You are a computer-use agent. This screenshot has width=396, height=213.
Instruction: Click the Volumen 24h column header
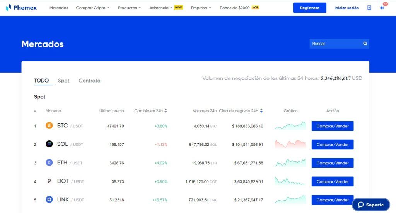point(205,111)
